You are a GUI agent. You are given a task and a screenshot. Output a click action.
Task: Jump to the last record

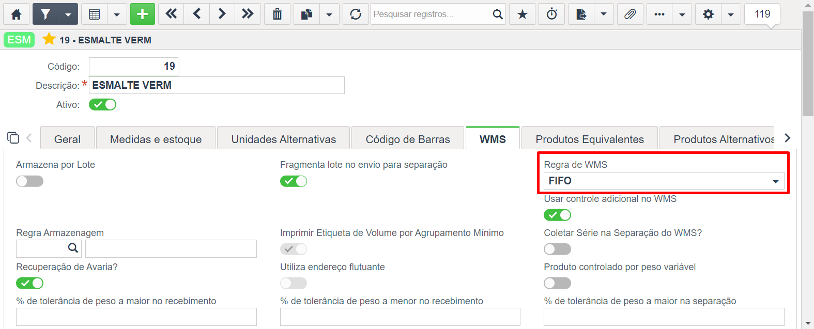(x=248, y=14)
